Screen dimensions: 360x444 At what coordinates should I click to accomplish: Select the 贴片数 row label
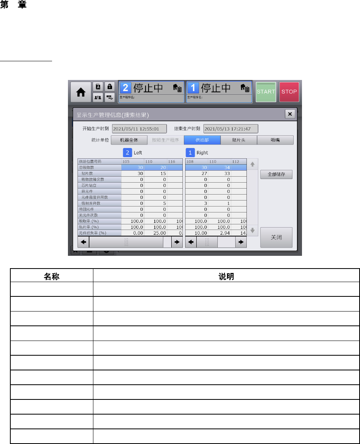click(100, 173)
